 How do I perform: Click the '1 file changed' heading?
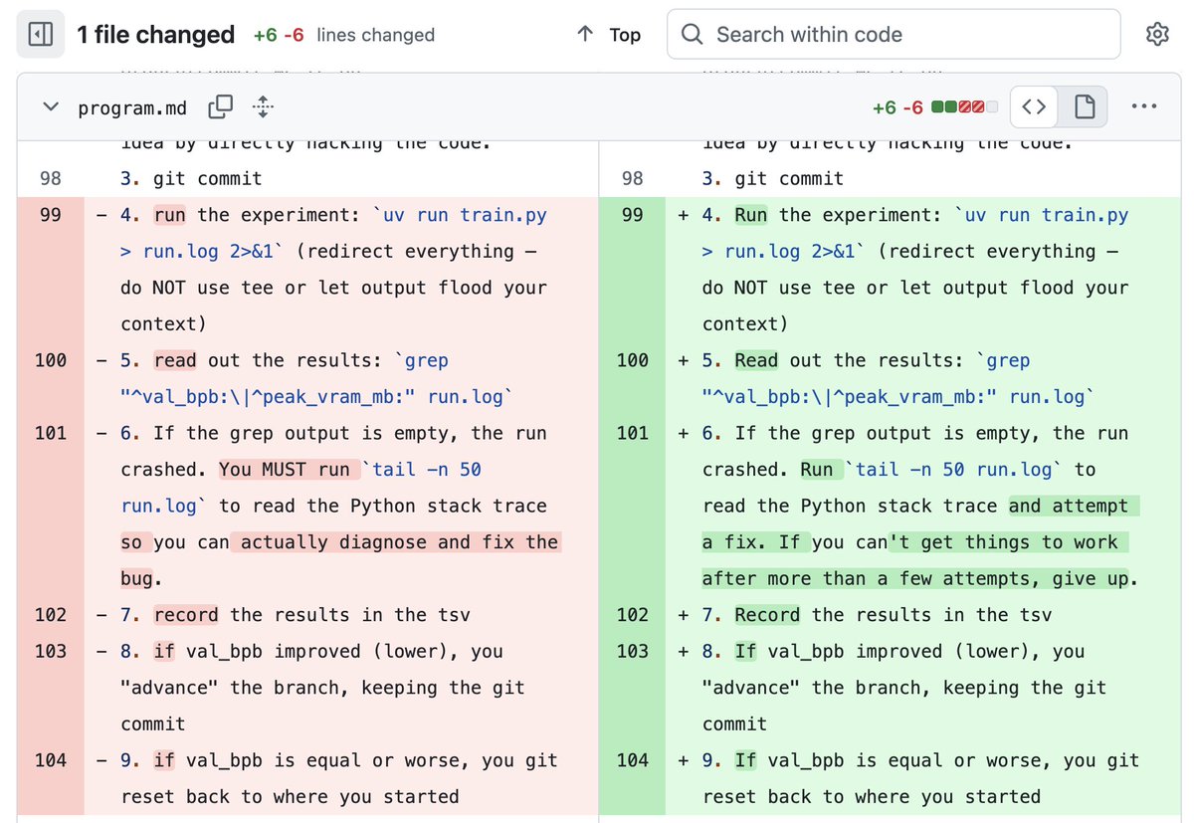pyautogui.click(x=156, y=35)
